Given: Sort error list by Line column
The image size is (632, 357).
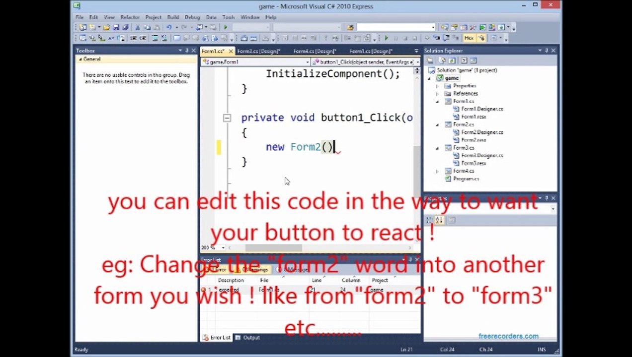Looking at the screenshot, I should 316,280.
